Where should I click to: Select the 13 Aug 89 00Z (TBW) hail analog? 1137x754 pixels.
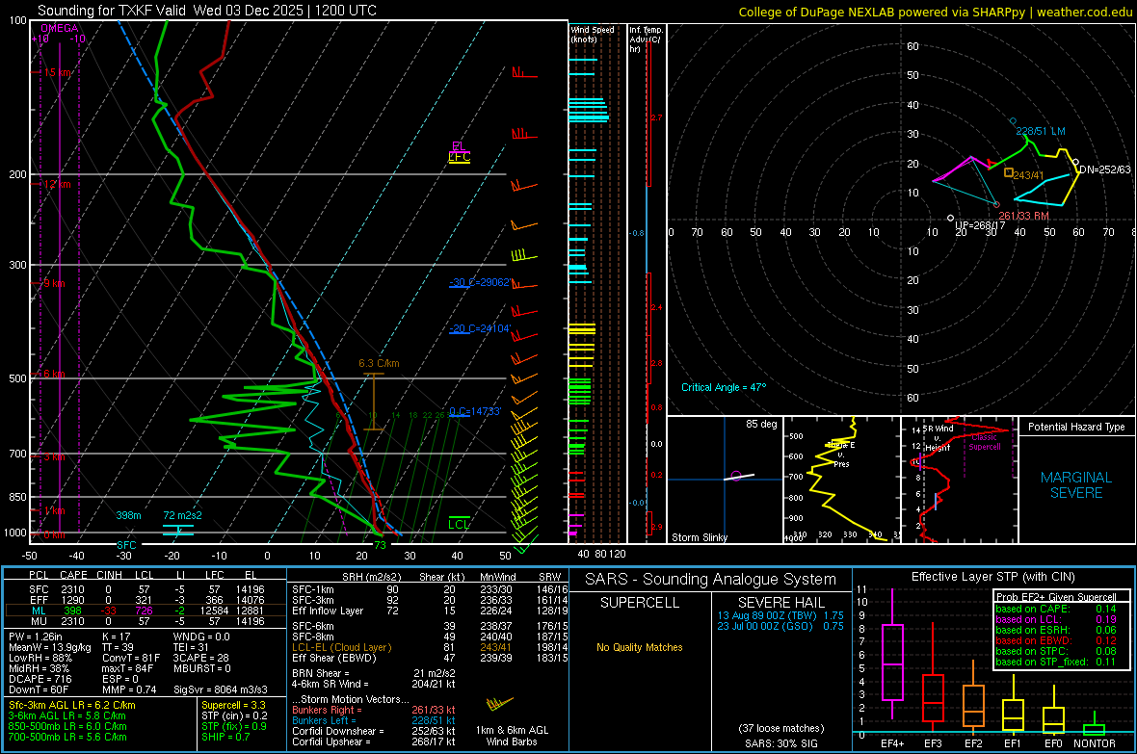point(780,614)
